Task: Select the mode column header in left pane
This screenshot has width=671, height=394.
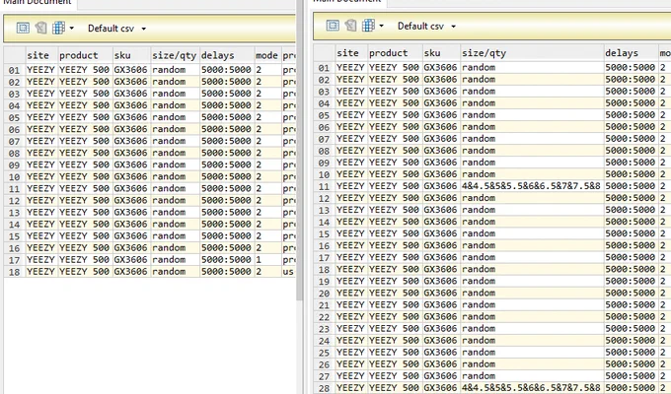Action: [267, 55]
